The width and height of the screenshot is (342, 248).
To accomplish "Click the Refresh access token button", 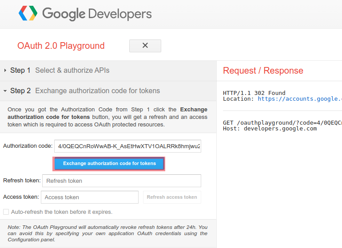I will pos(172,197).
